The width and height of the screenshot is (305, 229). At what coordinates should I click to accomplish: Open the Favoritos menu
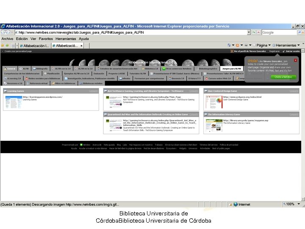pyautogui.click(x=46, y=39)
